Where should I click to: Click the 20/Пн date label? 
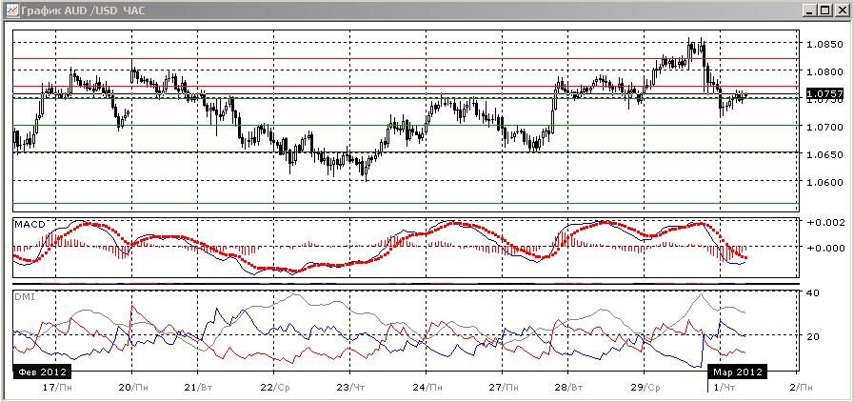pos(132,388)
